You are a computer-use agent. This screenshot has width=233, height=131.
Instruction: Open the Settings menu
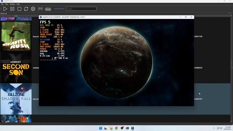[x=12, y=4]
